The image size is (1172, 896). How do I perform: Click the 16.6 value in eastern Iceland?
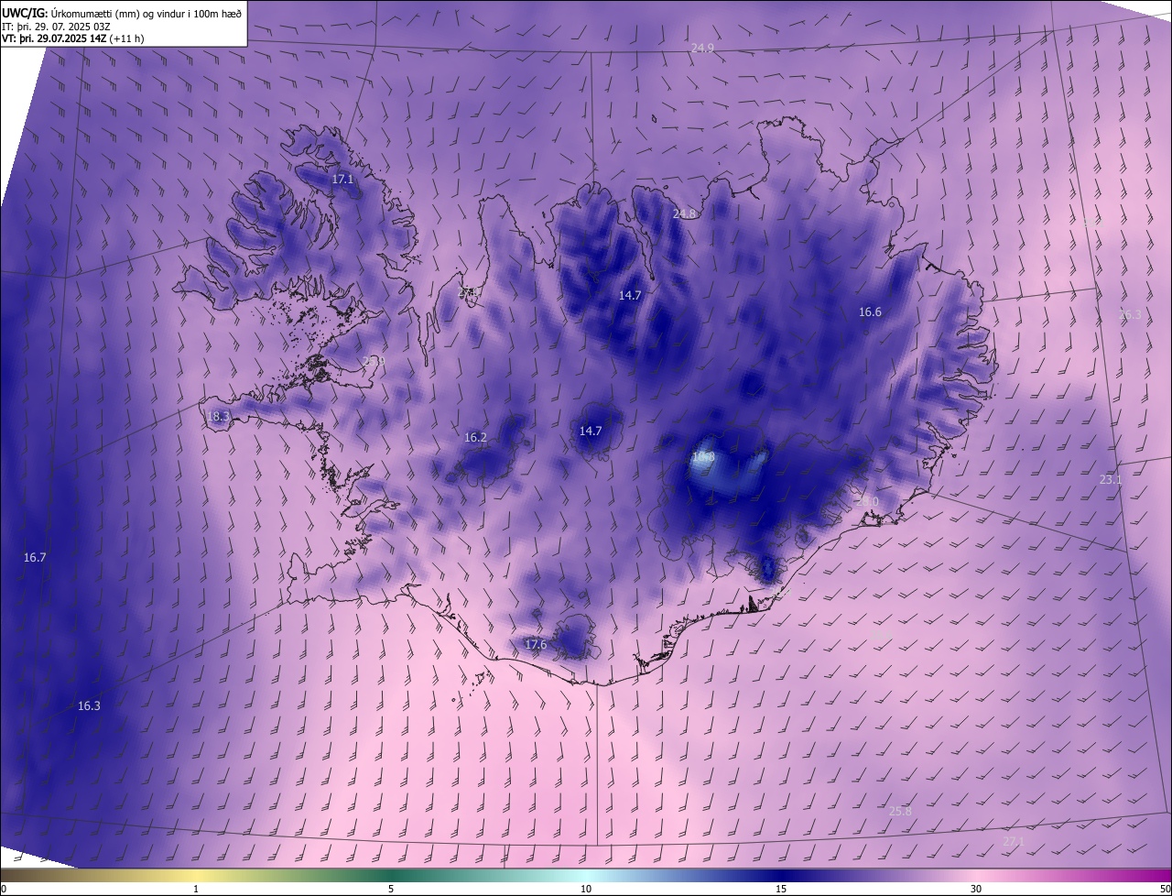pos(870,312)
